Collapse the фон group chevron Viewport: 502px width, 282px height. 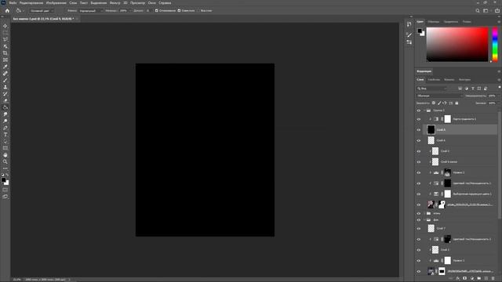pos(424,220)
